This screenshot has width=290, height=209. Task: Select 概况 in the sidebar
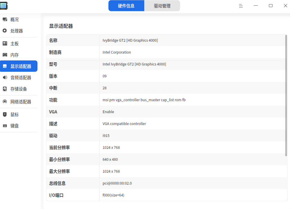click(x=19, y=19)
